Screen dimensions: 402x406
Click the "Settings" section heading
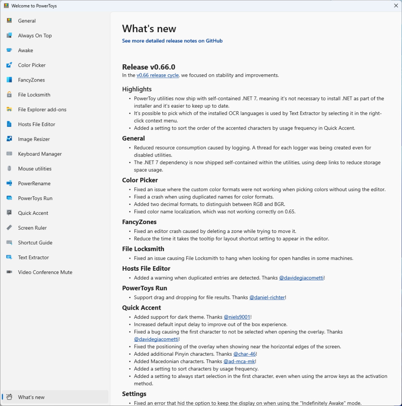(x=134, y=394)
